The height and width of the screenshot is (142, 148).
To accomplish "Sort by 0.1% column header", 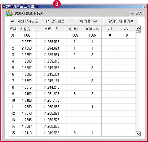I will click(75, 29).
